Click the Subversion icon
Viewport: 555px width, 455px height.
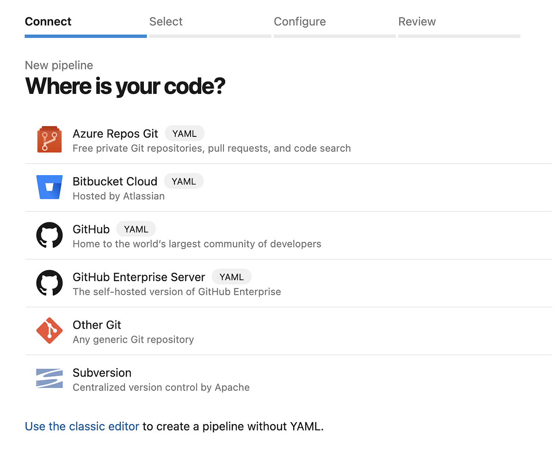pyautogui.click(x=49, y=378)
